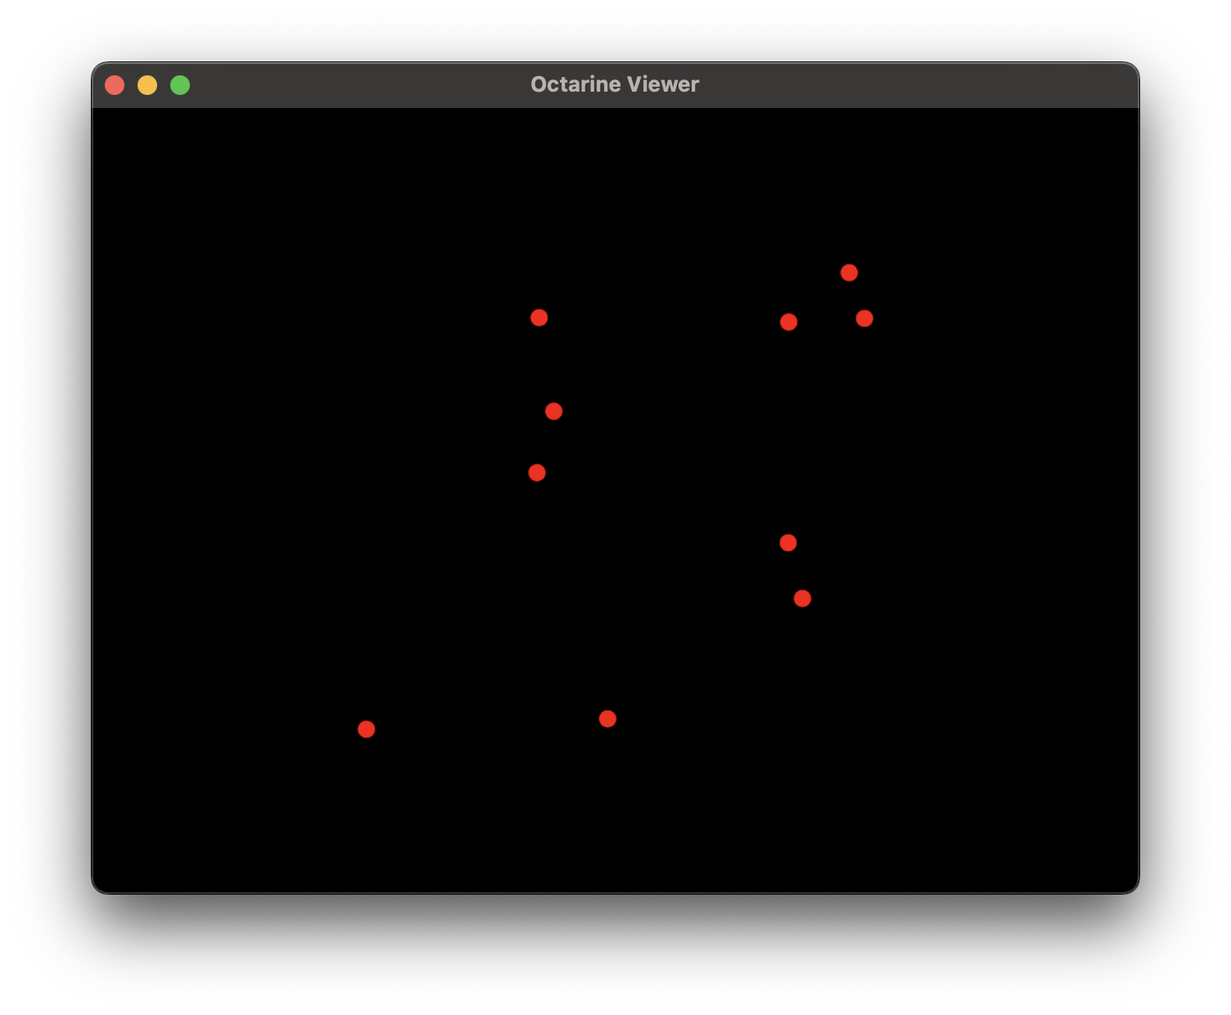
Task: Close the Octarine Viewer window
Action: click(x=115, y=85)
